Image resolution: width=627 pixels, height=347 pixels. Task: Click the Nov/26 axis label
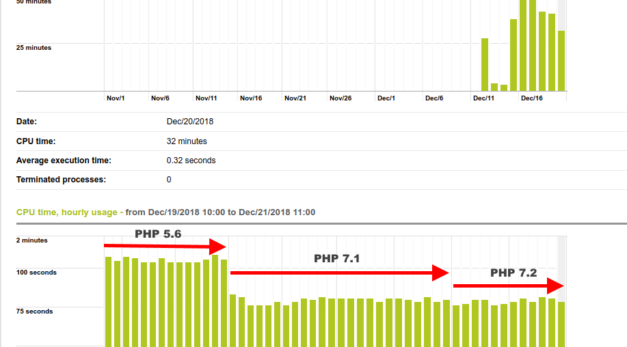pyautogui.click(x=341, y=98)
